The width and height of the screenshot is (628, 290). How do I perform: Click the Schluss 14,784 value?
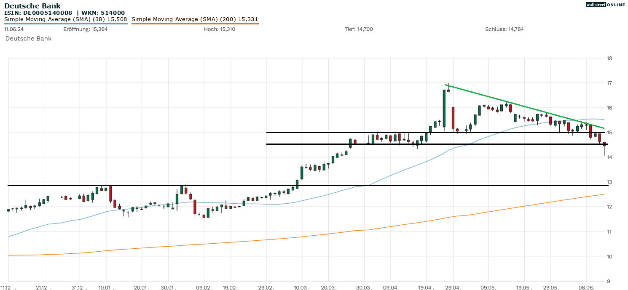coord(504,29)
